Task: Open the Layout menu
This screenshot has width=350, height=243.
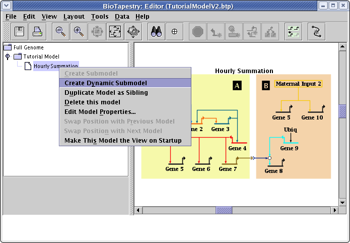Action: tap(74, 16)
